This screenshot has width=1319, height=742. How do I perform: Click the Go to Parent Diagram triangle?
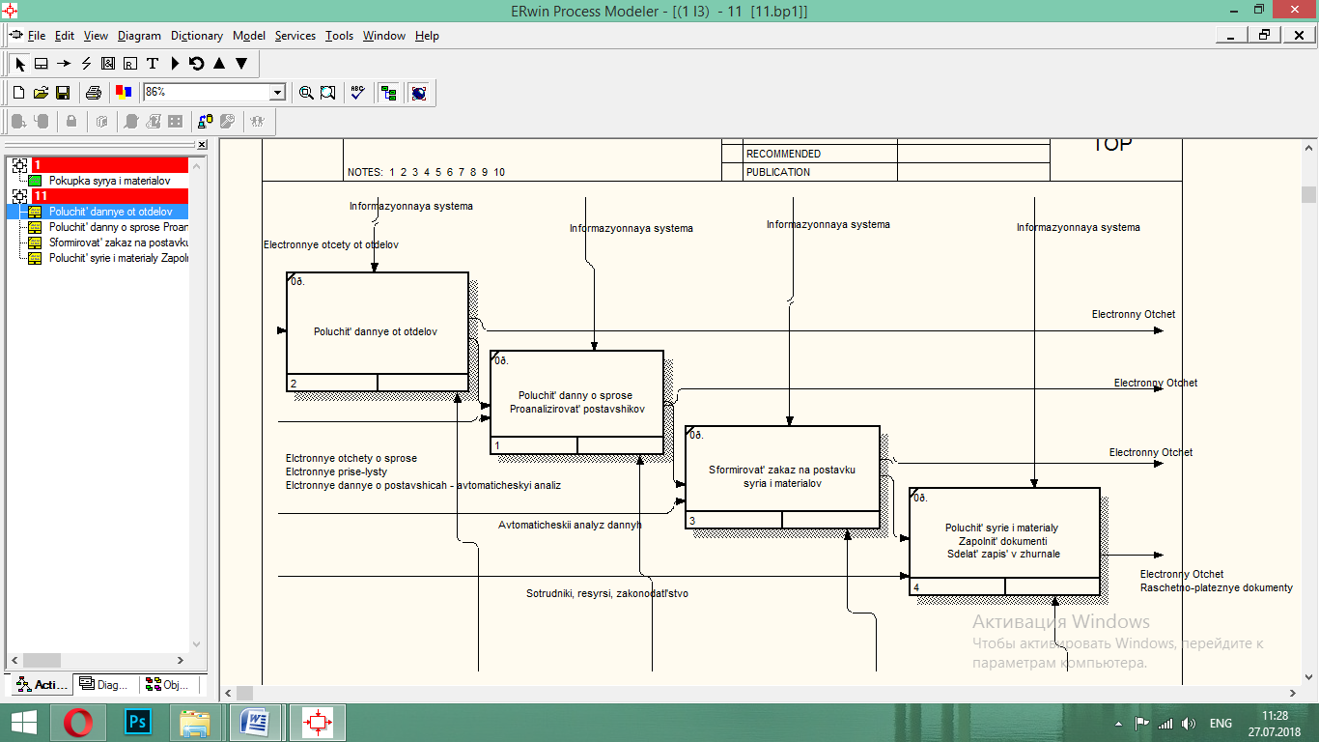(219, 64)
